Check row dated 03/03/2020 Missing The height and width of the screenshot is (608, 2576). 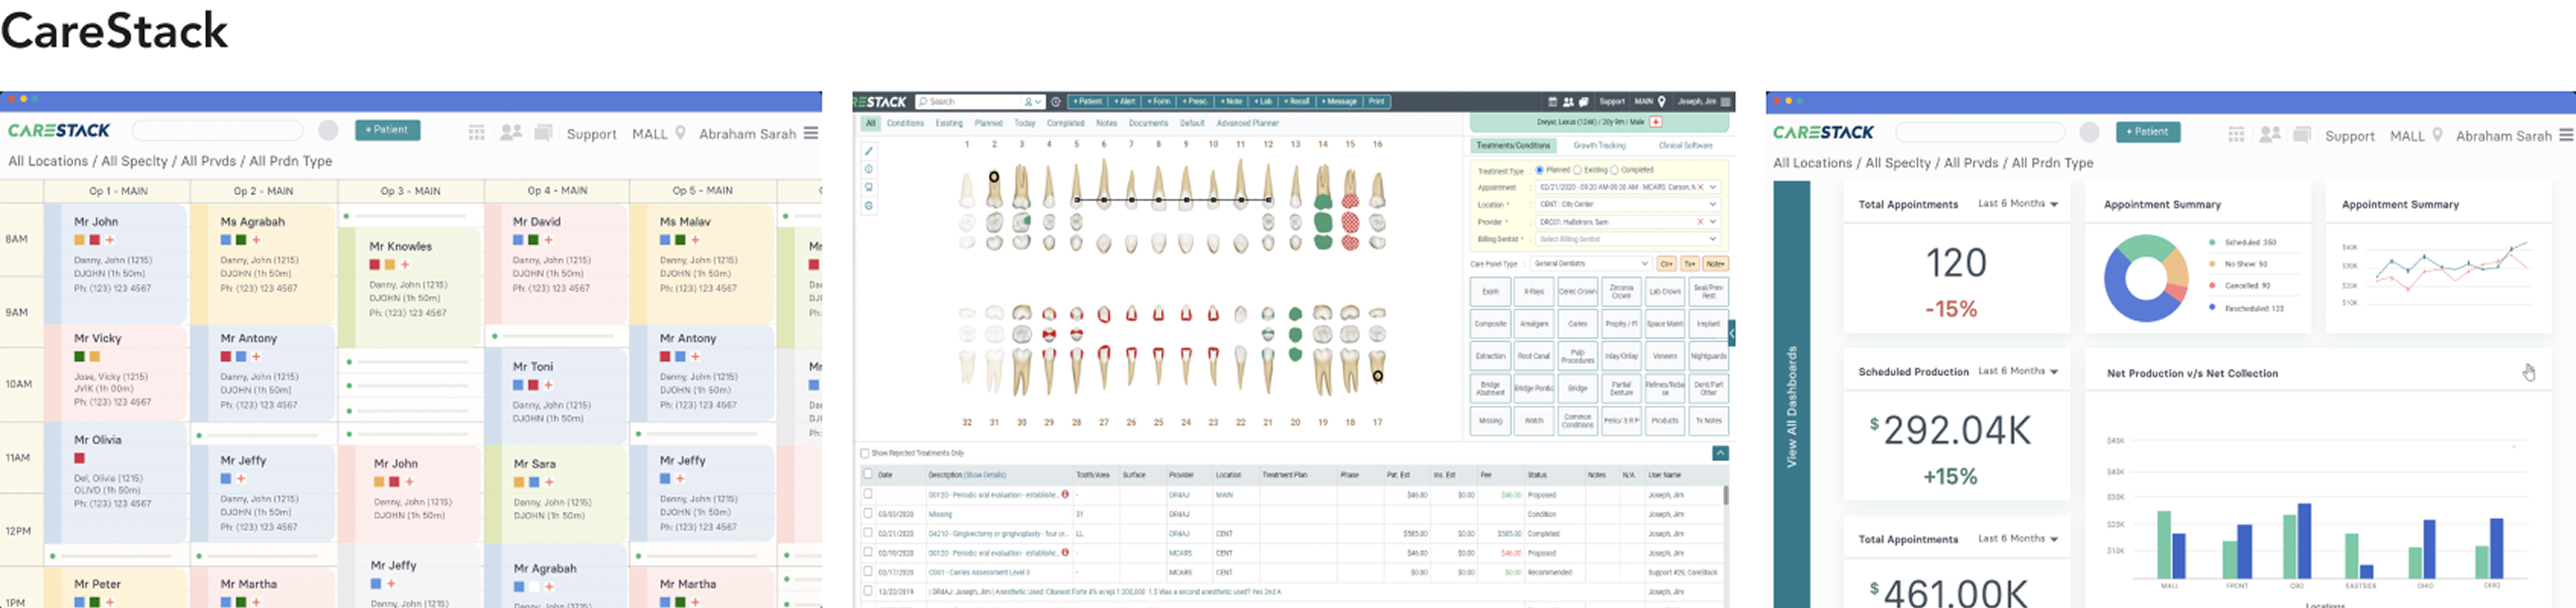tap(868, 515)
